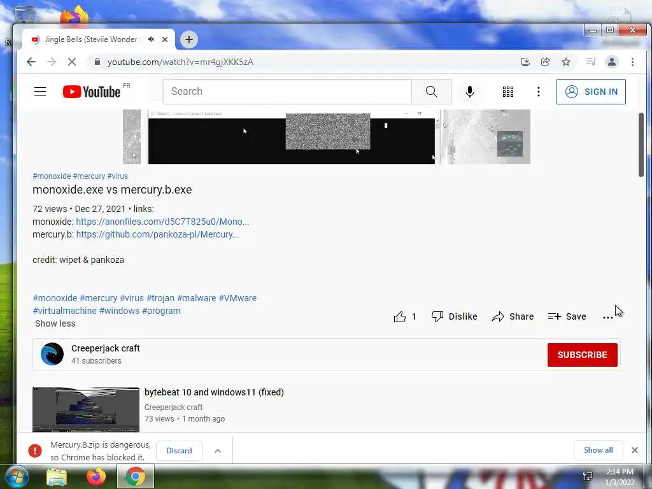Click the install app icon in address bar
The width and height of the screenshot is (652, 489).
525,62
